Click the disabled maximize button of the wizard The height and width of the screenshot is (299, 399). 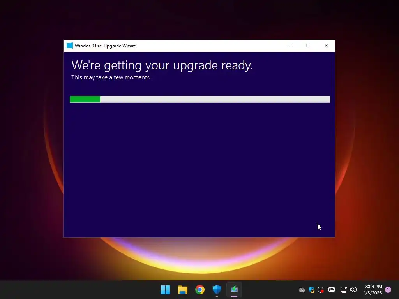308,46
